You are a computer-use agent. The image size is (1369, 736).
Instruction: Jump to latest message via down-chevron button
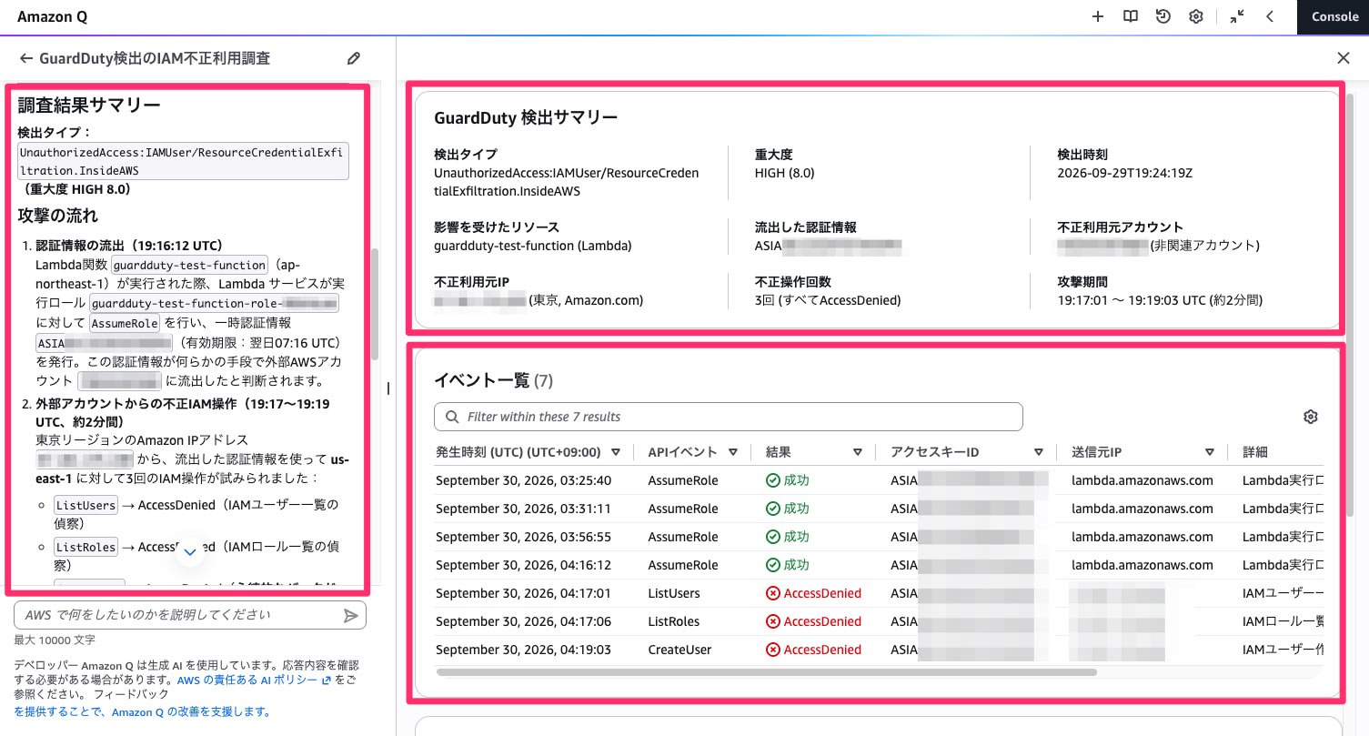(x=190, y=551)
